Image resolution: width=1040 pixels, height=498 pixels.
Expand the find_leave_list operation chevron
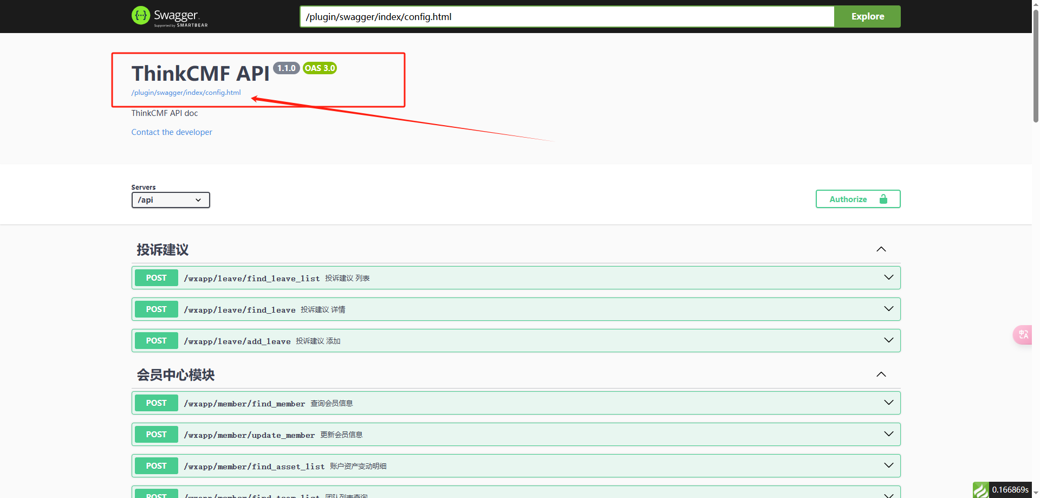pyautogui.click(x=889, y=277)
